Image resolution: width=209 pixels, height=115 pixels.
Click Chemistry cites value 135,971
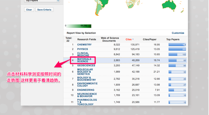tap(135, 45)
